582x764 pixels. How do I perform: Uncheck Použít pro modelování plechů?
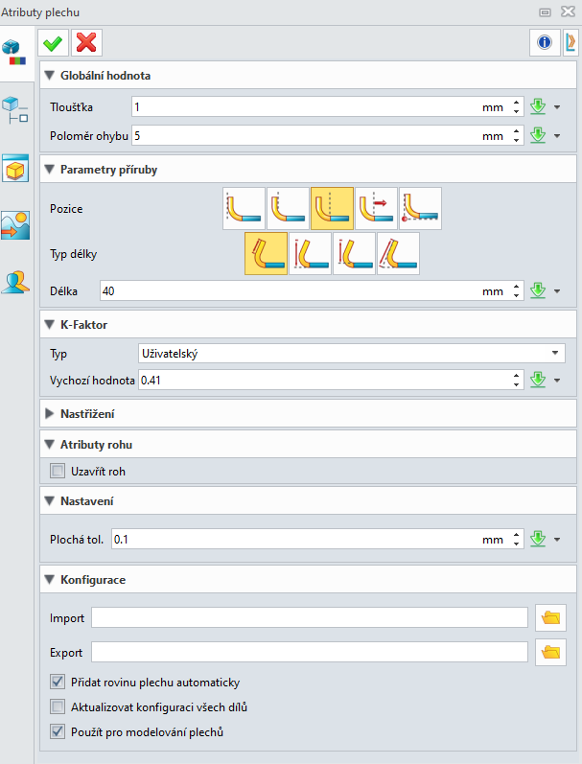point(58,731)
